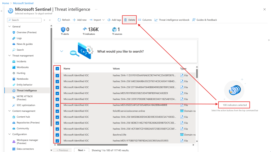Open the Threat intelligence workbook
This screenshot has height=152, width=271.
tap(171, 20)
